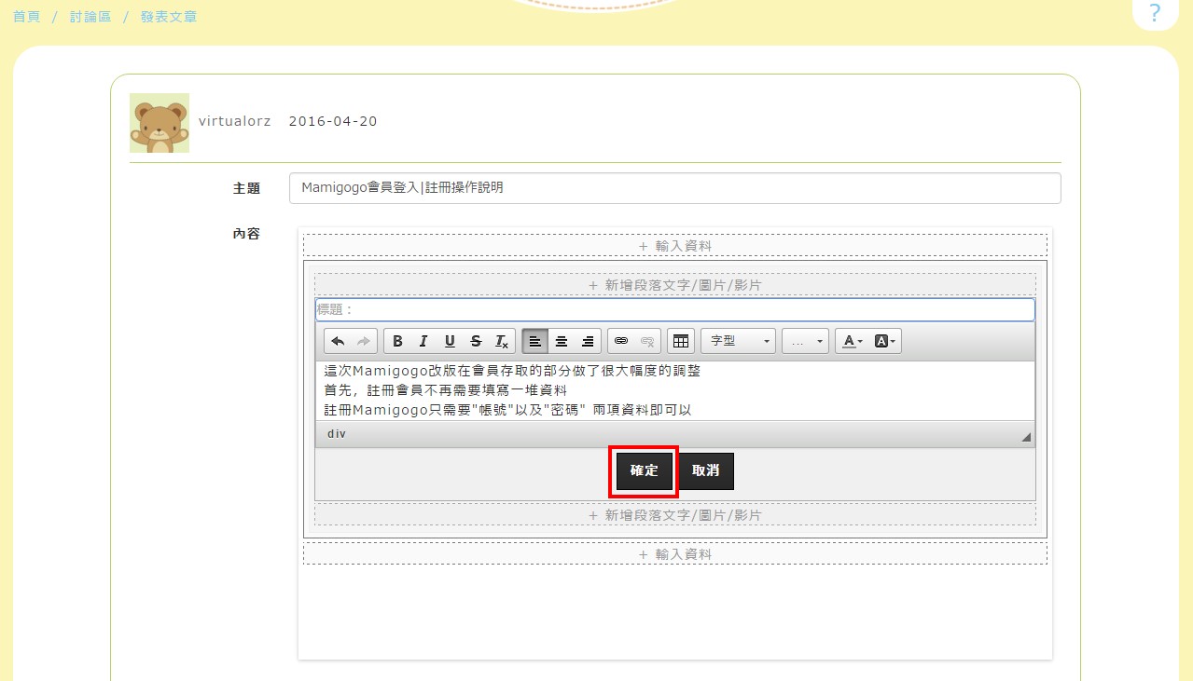Image resolution: width=1193 pixels, height=681 pixels.
Task: Click the line 首先，註冊會員不再需要填寫一堆資料
Action: [446, 389]
